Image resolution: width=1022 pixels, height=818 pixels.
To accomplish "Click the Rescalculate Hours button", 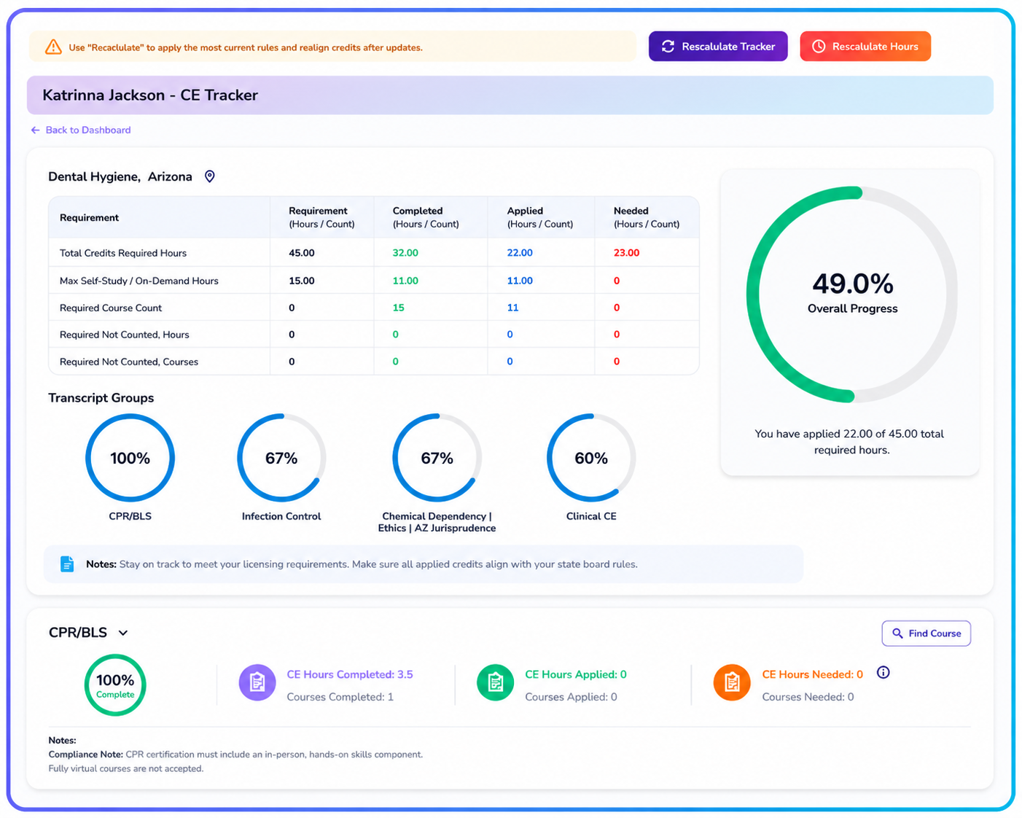I will coord(865,47).
